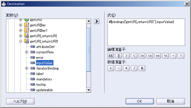Image resolution: width=191 pixels, height=108 pixels.
Task: Select the attributeDef tree item
Action: pyautogui.click(x=45, y=47)
